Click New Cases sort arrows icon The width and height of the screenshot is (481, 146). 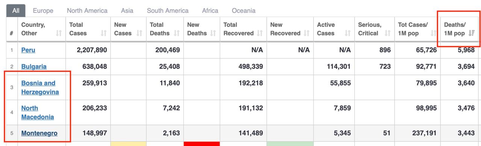[139, 33]
